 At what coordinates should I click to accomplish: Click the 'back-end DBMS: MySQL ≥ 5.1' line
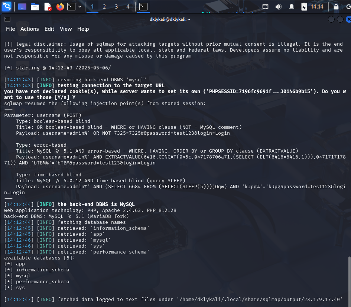pos(66,216)
